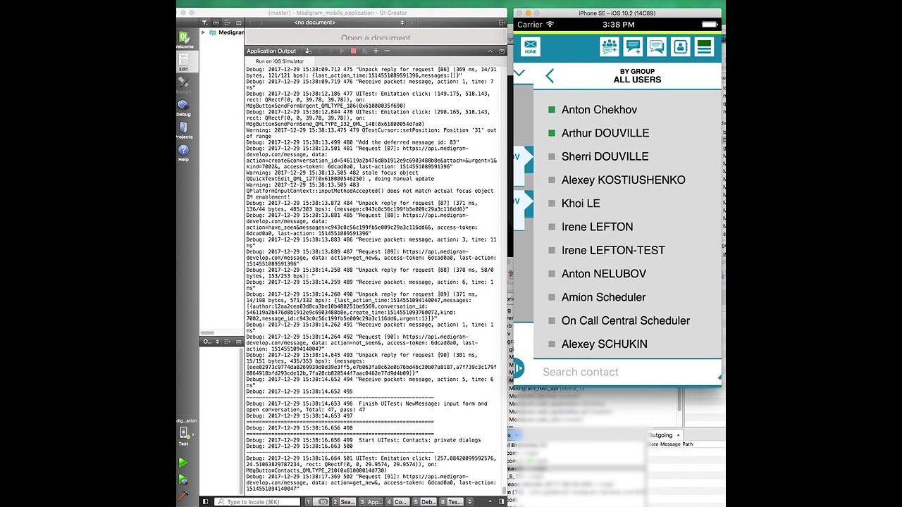Open the Welcome mode in Qt Creator

click(x=184, y=39)
